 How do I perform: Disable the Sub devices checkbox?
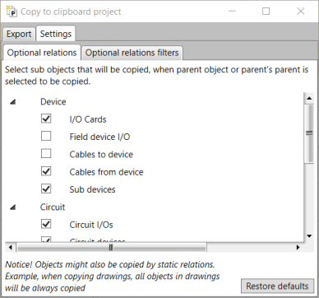pyautogui.click(x=46, y=189)
